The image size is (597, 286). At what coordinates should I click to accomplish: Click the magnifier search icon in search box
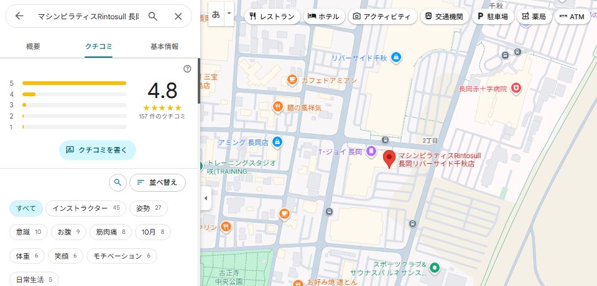click(x=153, y=16)
